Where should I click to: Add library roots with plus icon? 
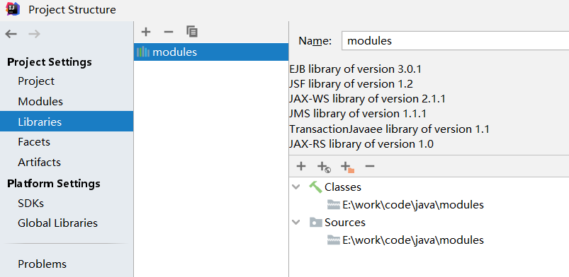click(301, 166)
